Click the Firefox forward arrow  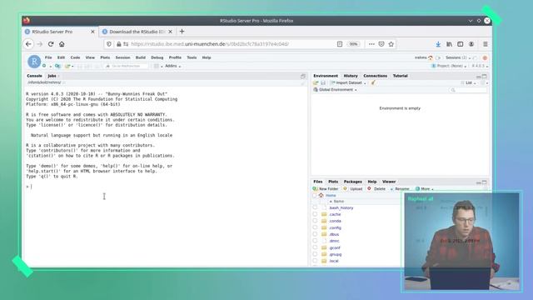(40, 44)
